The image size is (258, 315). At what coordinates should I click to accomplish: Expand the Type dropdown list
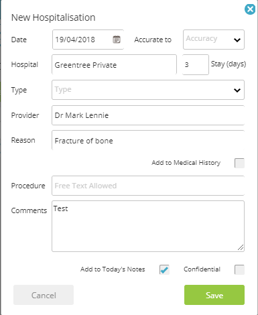click(x=148, y=90)
